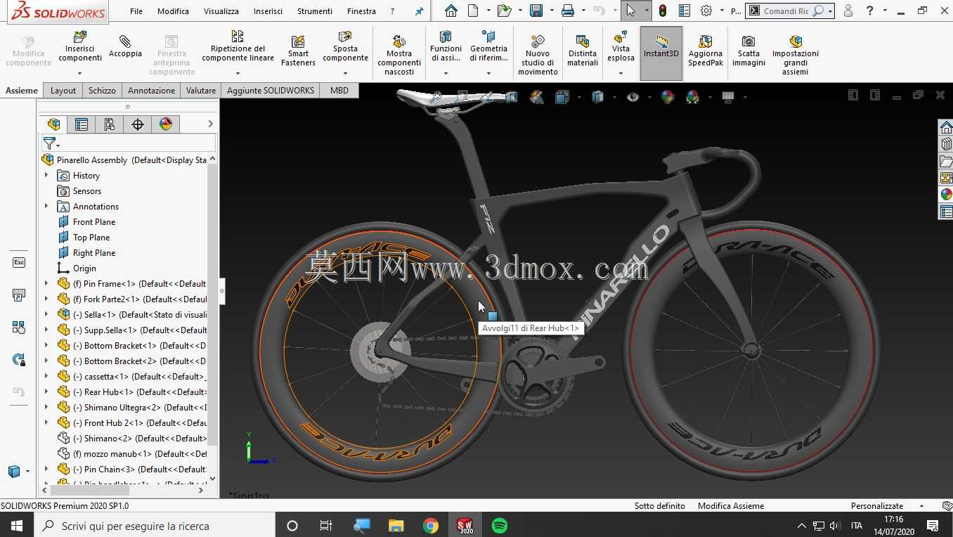The height and width of the screenshot is (537, 953).
Task: Click the Print icon in title bar
Action: click(568, 11)
